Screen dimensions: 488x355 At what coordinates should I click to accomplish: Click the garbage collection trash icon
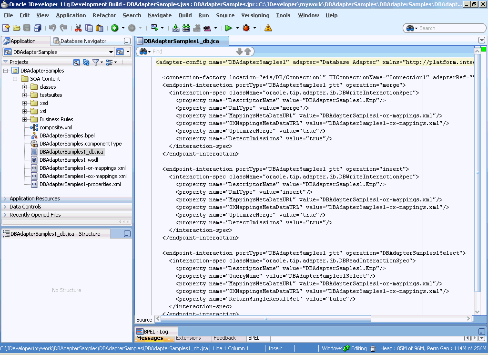click(373, 349)
